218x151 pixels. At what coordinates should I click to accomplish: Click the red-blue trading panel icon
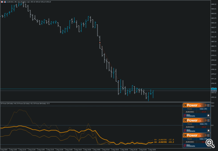click(x=5, y=2)
